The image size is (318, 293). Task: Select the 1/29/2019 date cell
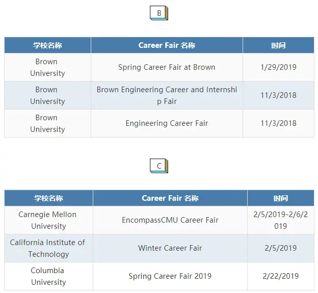(278, 67)
